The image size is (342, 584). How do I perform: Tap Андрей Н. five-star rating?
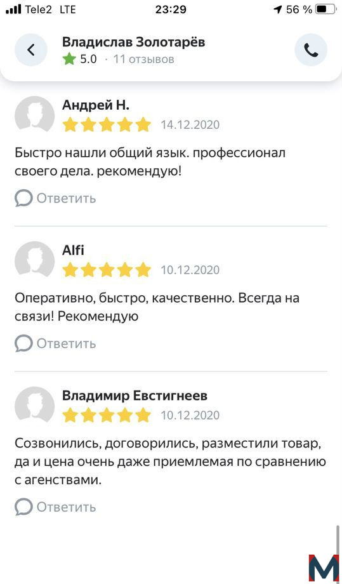tap(107, 124)
